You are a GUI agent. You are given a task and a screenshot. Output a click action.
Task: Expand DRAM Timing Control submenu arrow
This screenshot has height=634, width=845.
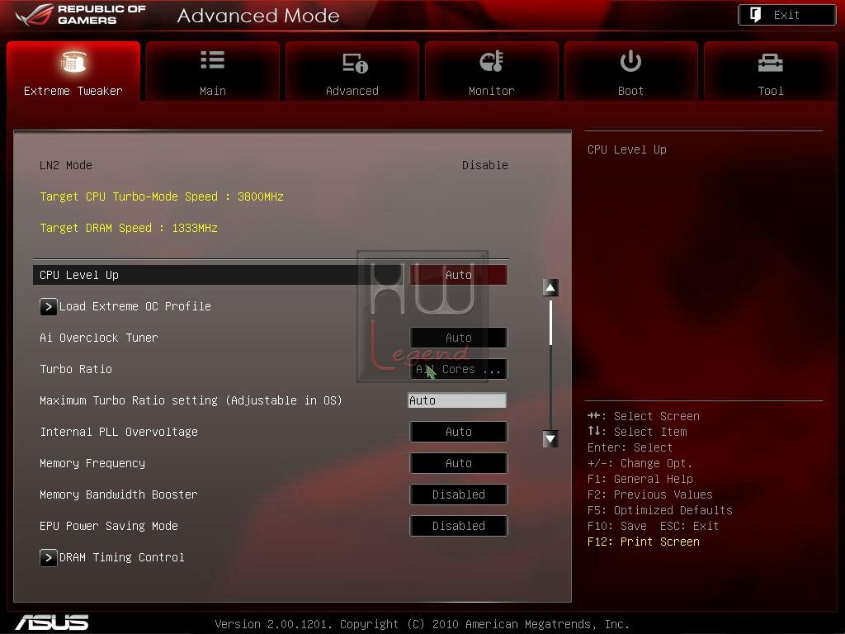point(48,557)
